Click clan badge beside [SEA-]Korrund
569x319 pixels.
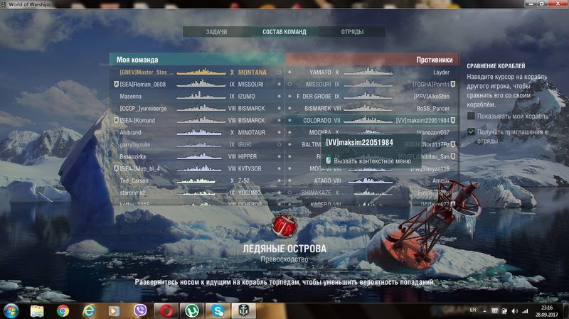(x=116, y=120)
